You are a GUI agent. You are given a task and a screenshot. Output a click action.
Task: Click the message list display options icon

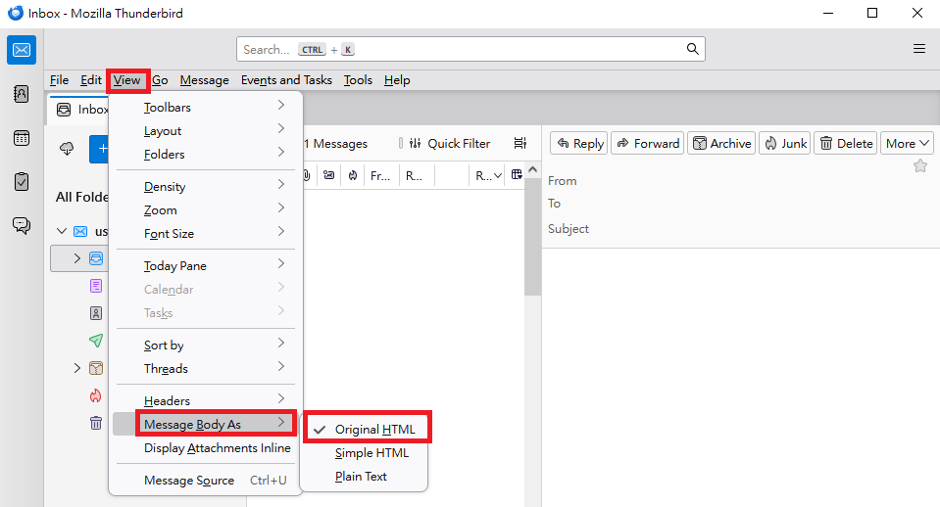[519, 143]
